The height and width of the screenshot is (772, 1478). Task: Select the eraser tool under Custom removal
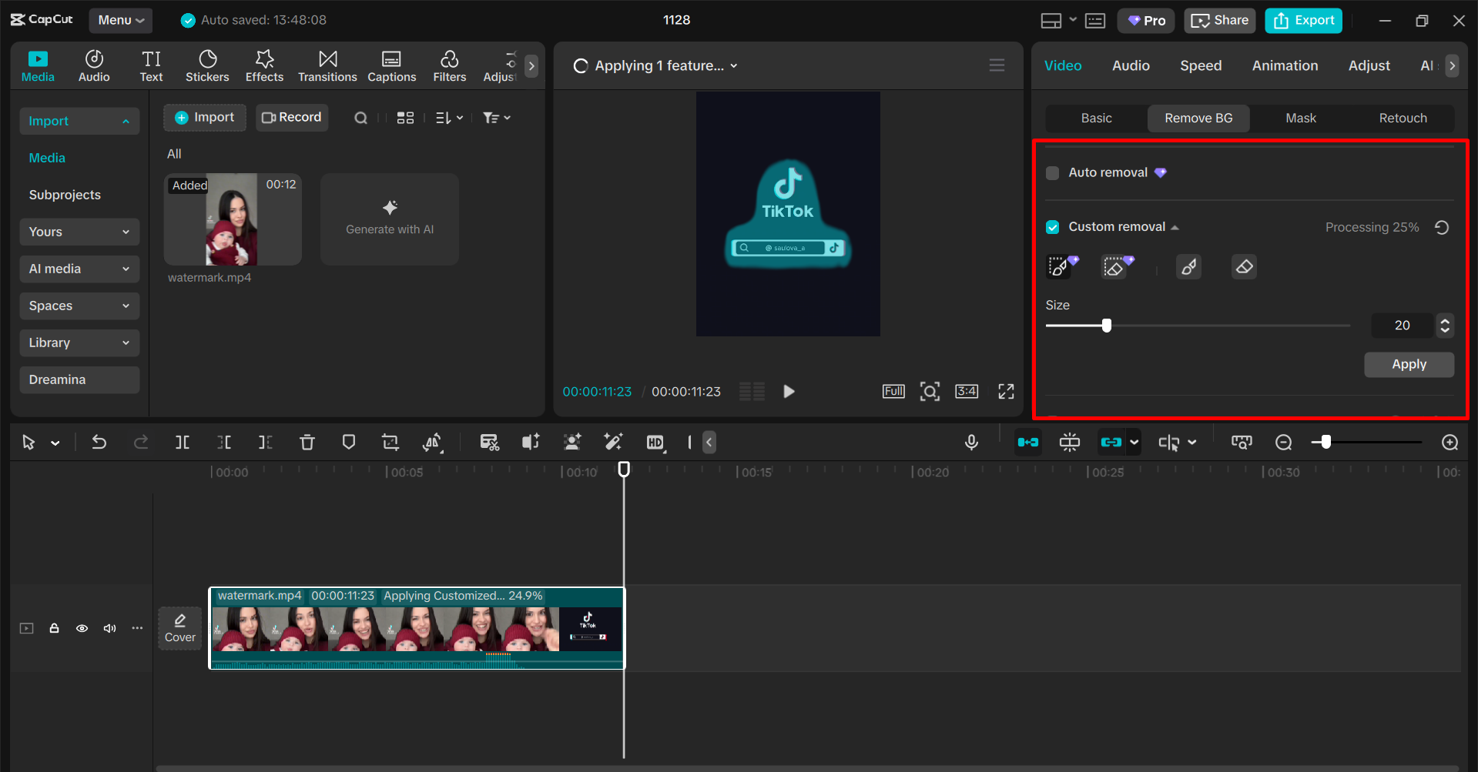pyautogui.click(x=1243, y=266)
